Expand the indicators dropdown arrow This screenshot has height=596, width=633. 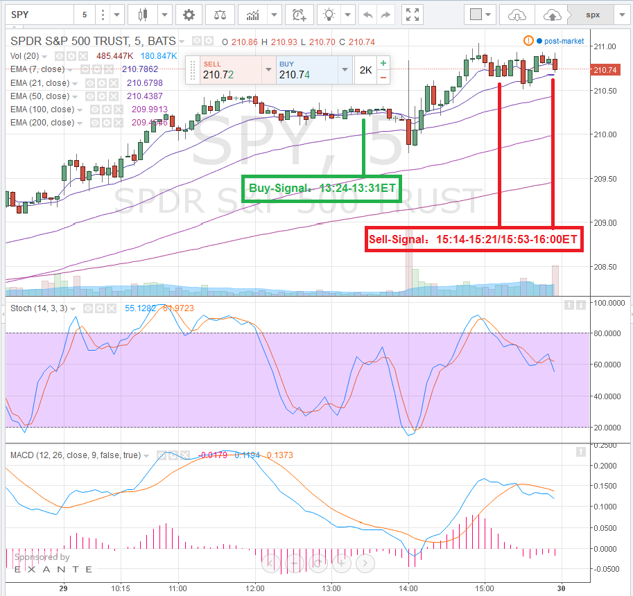[x=275, y=15]
